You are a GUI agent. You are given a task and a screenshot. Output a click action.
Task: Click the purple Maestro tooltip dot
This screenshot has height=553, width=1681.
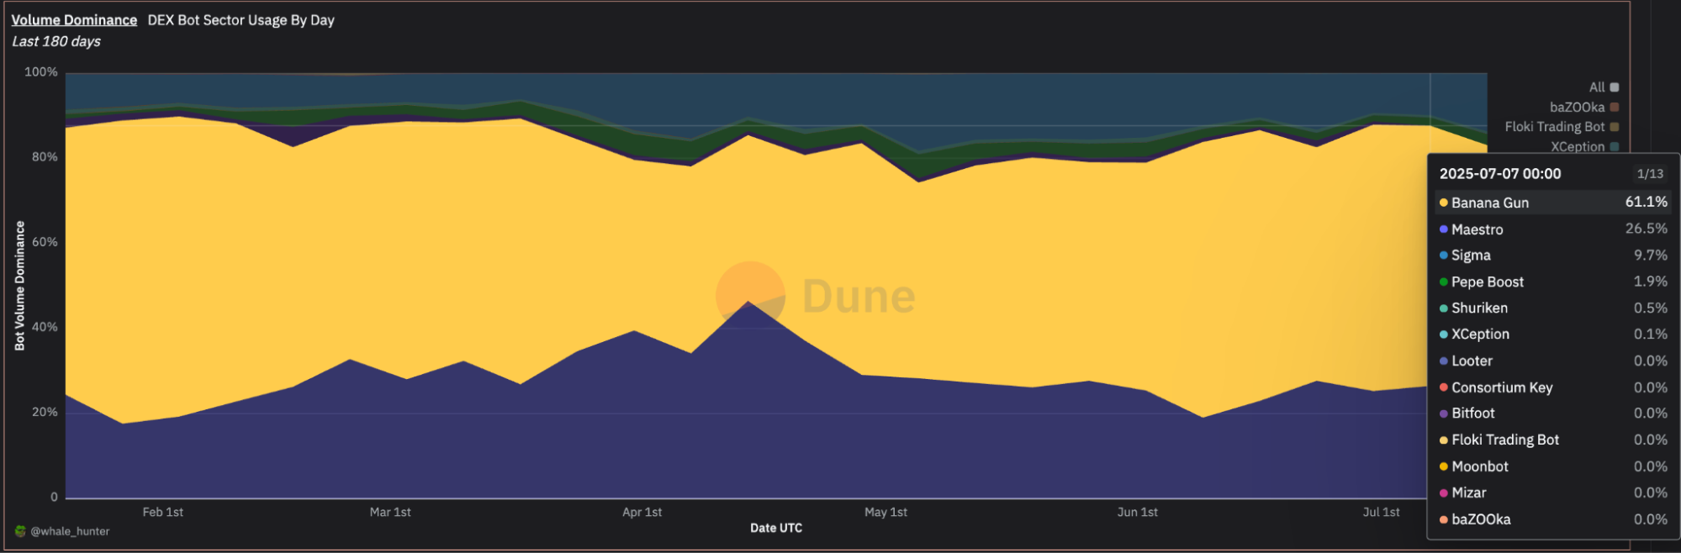[1443, 229]
